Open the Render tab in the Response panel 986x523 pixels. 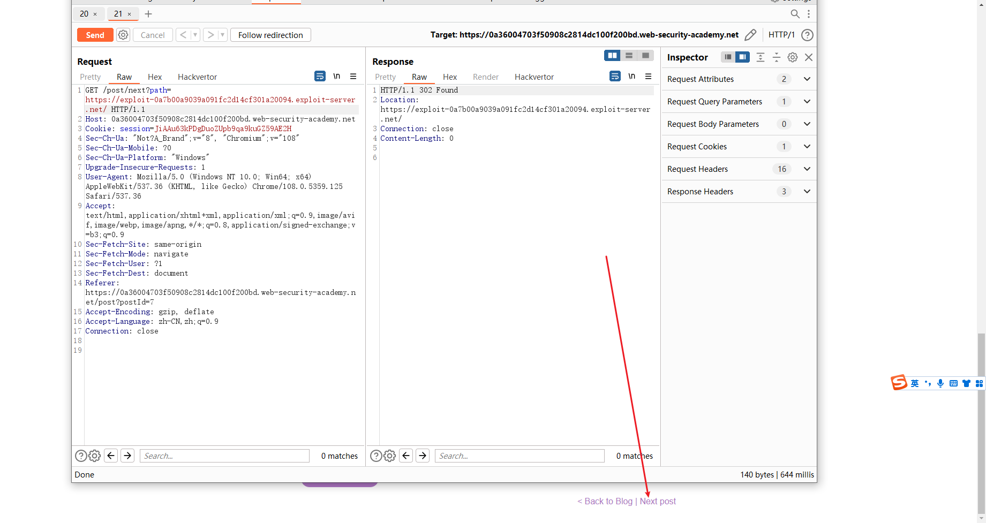485,77
